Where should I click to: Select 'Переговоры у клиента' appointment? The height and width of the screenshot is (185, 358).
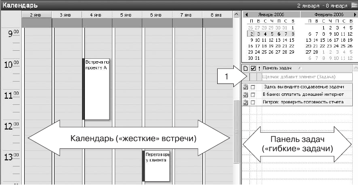[156, 166]
